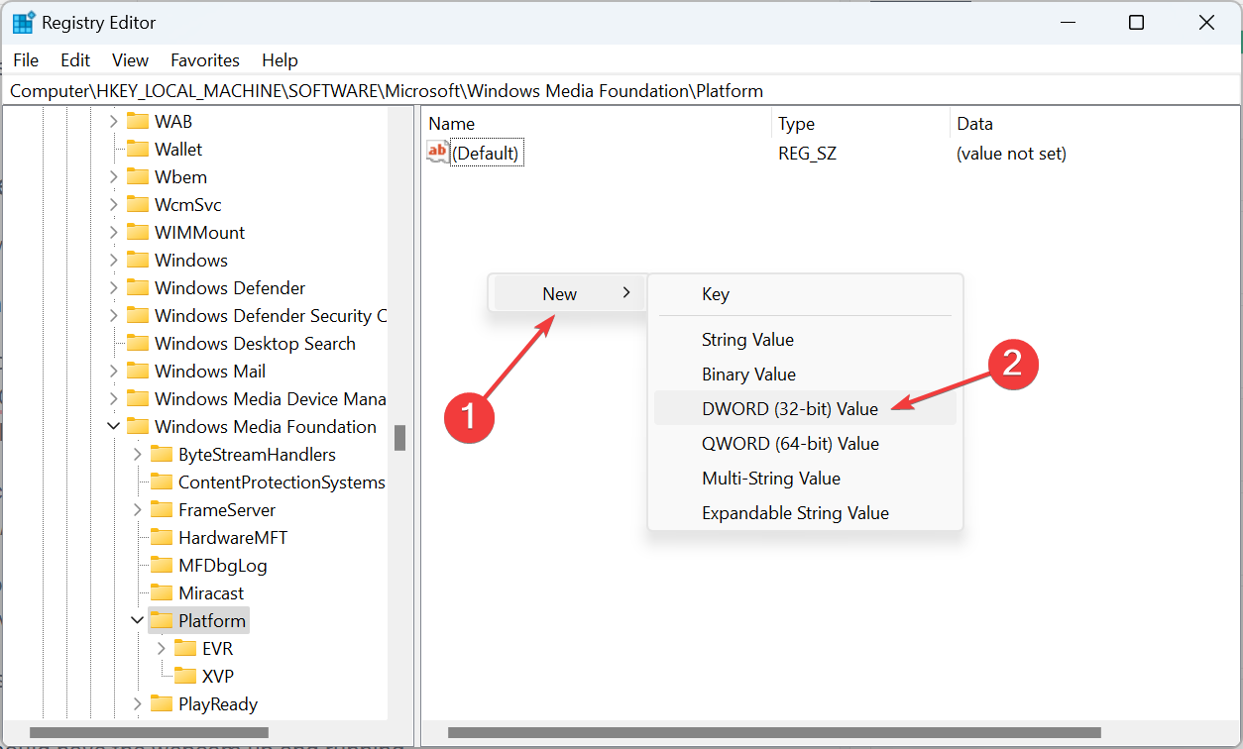Click the Windows Media Foundation folder icon

[x=138, y=427]
